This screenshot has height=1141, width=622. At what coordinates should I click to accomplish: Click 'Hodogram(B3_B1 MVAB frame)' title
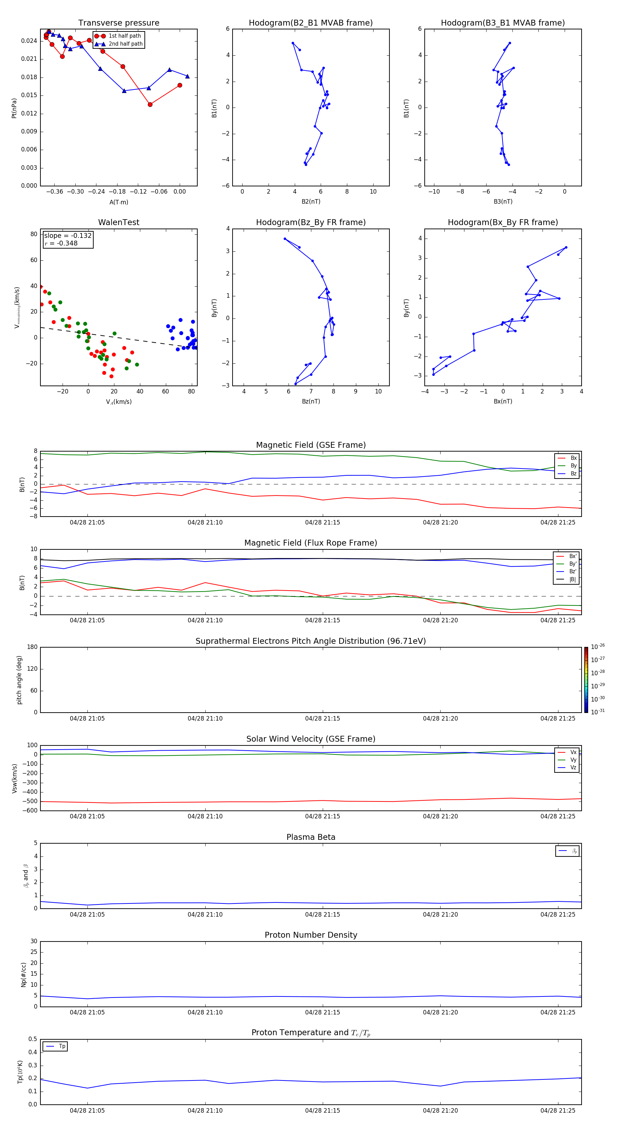[503, 23]
